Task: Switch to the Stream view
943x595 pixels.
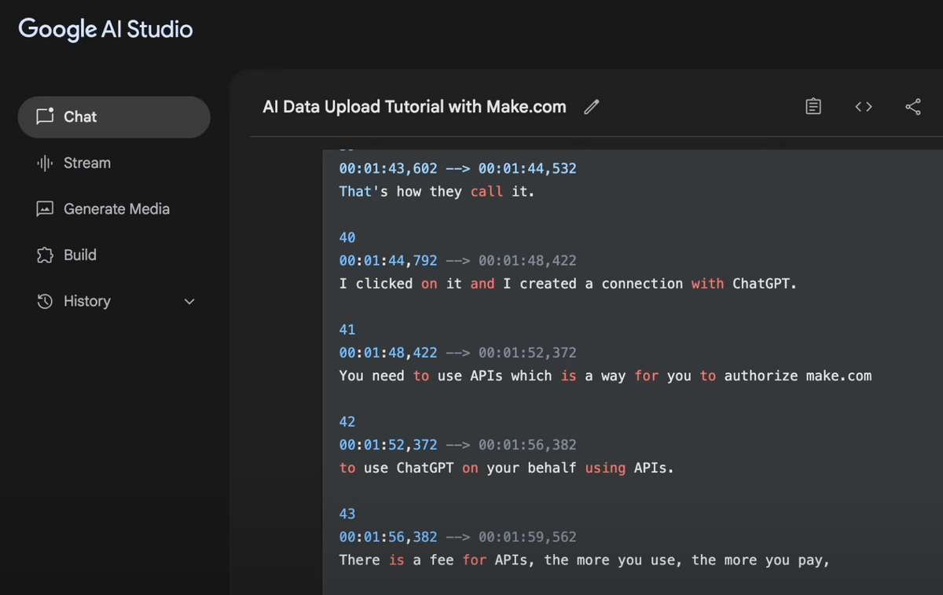Action: [x=86, y=163]
